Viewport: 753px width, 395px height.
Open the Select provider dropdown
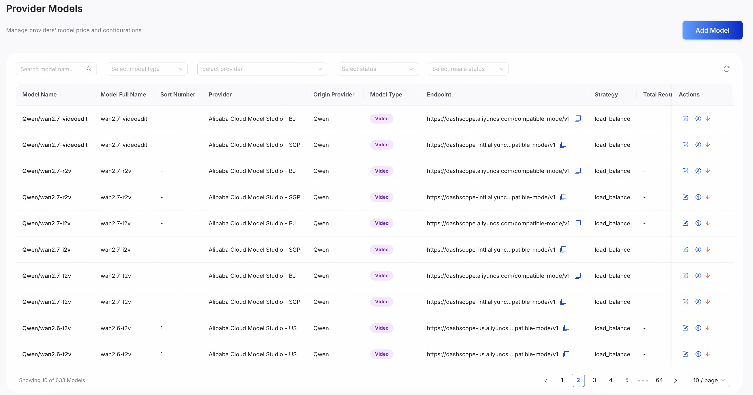coord(262,69)
